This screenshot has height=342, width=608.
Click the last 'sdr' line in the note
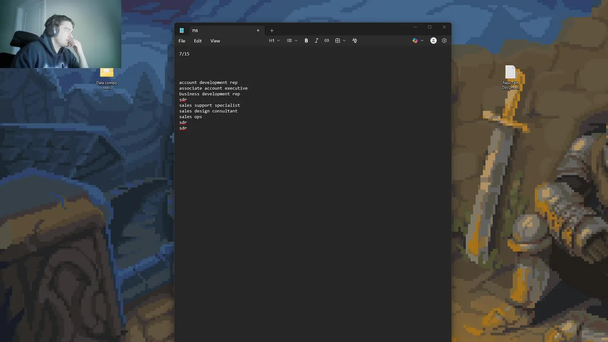183,128
